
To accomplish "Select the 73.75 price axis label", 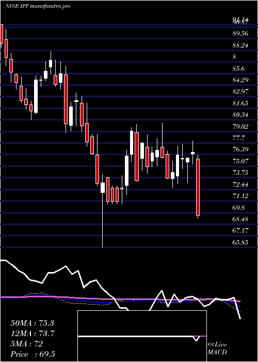I will coord(240,173).
